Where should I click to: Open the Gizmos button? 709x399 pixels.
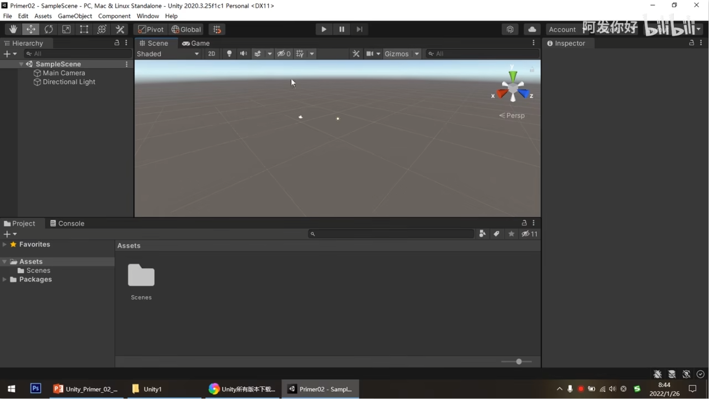coord(397,54)
